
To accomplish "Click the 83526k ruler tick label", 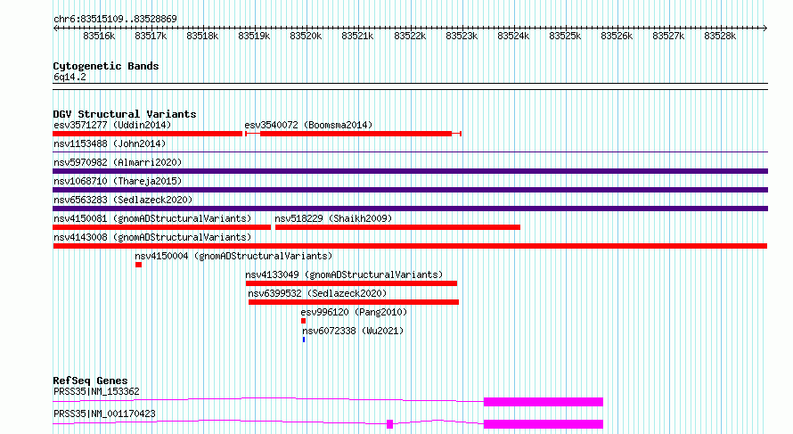I will point(617,36).
